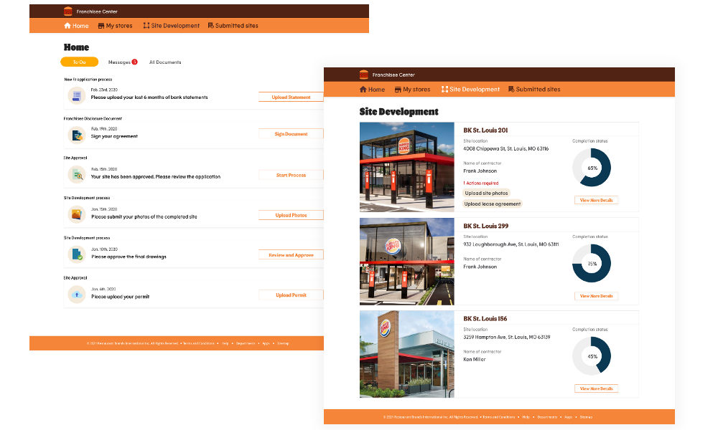This screenshot has height=430, width=718.
Task: Click the sign agreement icon in Home list
Action: pos(77,135)
